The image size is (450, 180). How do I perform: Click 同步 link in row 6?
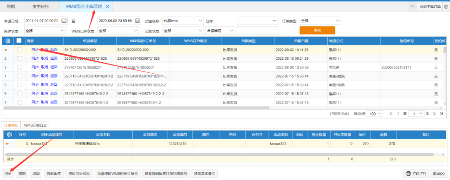click(35, 93)
